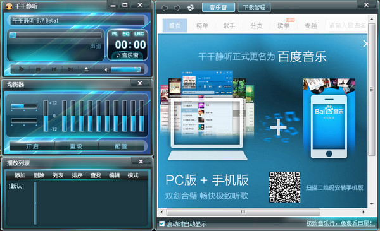Open the playlist 模式 menu
The image size is (380, 231).
coord(133,175)
